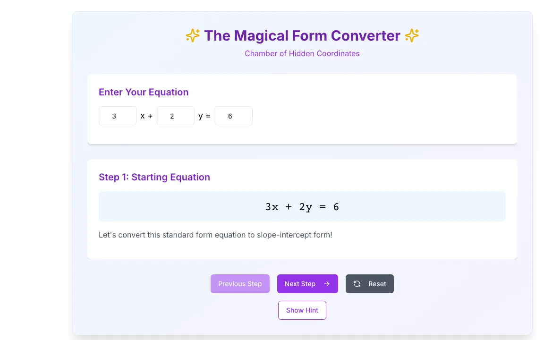Click the arrow icon in Next Step
This screenshot has width=544, height=340.
point(327,284)
